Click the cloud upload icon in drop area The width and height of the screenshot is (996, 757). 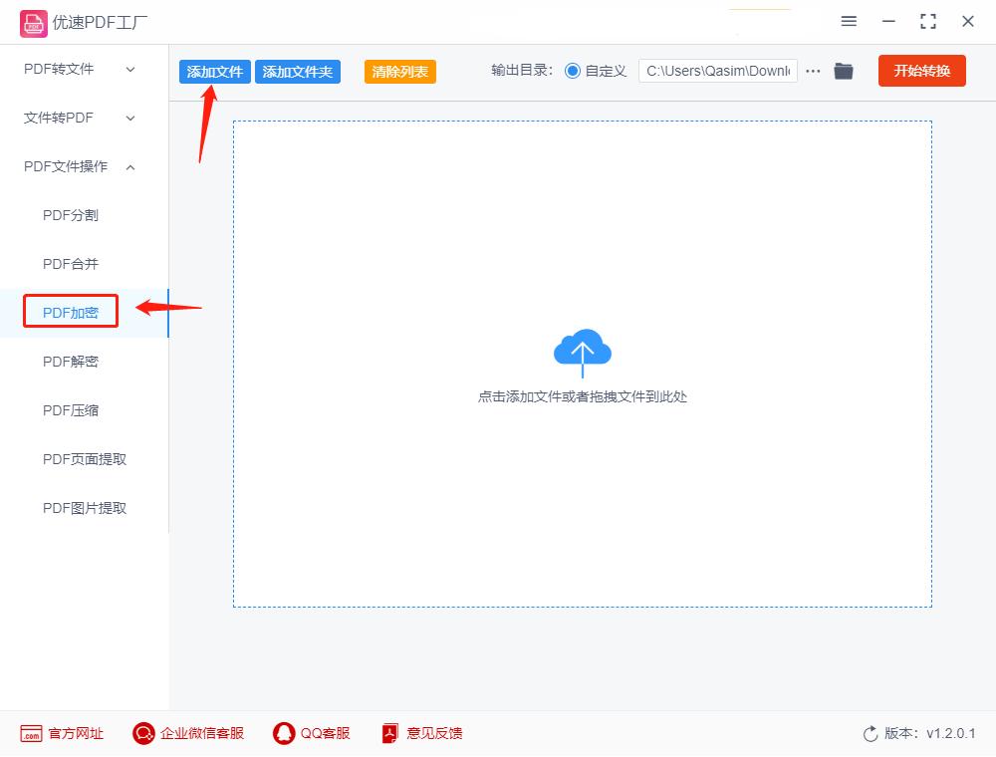click(582, 351)
